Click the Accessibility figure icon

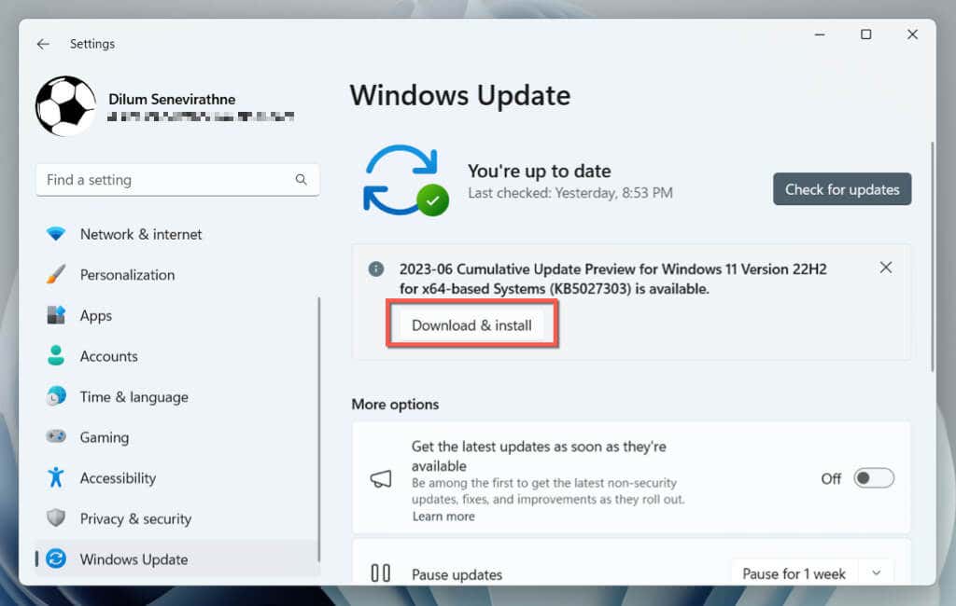pos(56,477)
